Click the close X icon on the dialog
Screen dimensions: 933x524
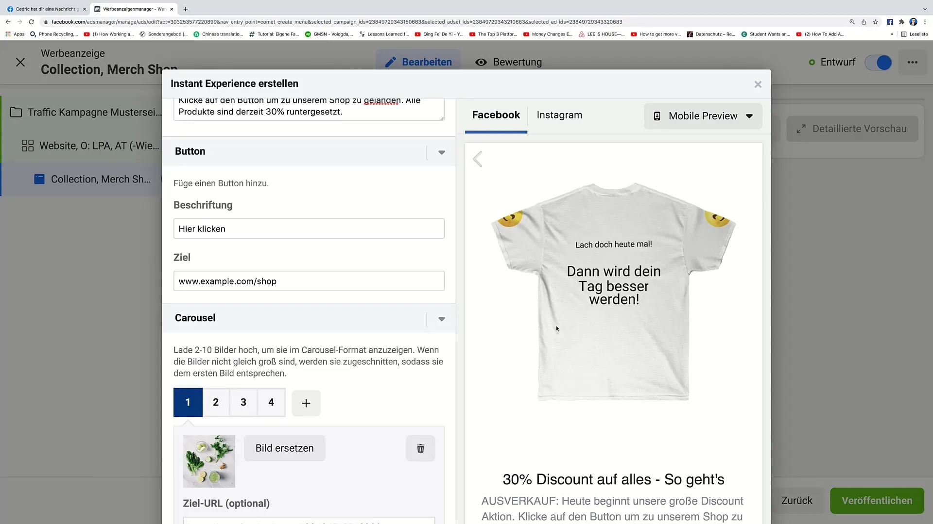tap(758, 84)
